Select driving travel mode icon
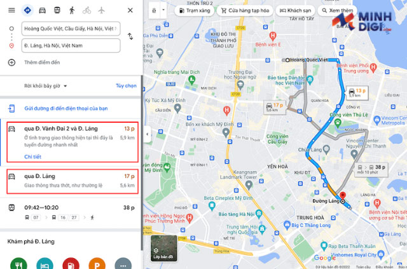Screen dimensions: 407x269 point(43,10)
